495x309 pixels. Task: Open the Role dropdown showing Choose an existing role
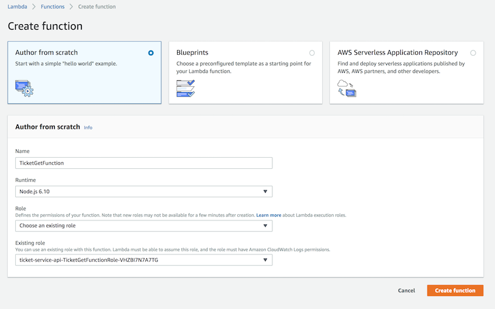pyautogui.click(x=144, y=226)
